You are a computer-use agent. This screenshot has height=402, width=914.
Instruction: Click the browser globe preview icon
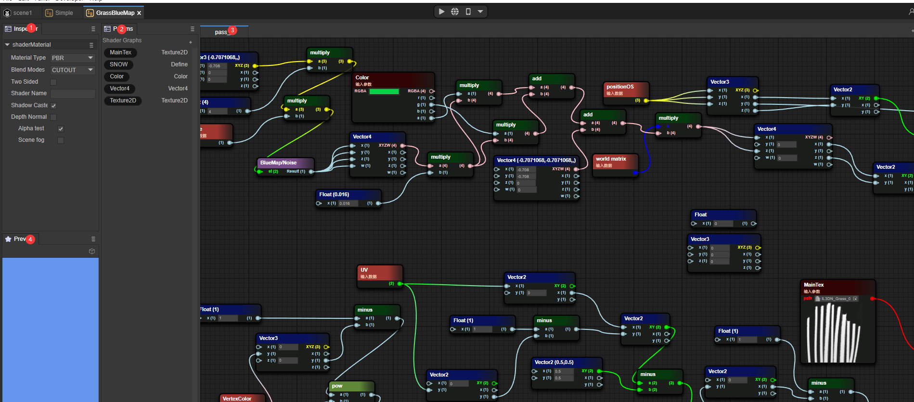[455, 12]
